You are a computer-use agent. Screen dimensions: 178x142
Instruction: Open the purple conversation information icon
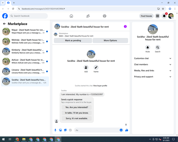(125, 27)
